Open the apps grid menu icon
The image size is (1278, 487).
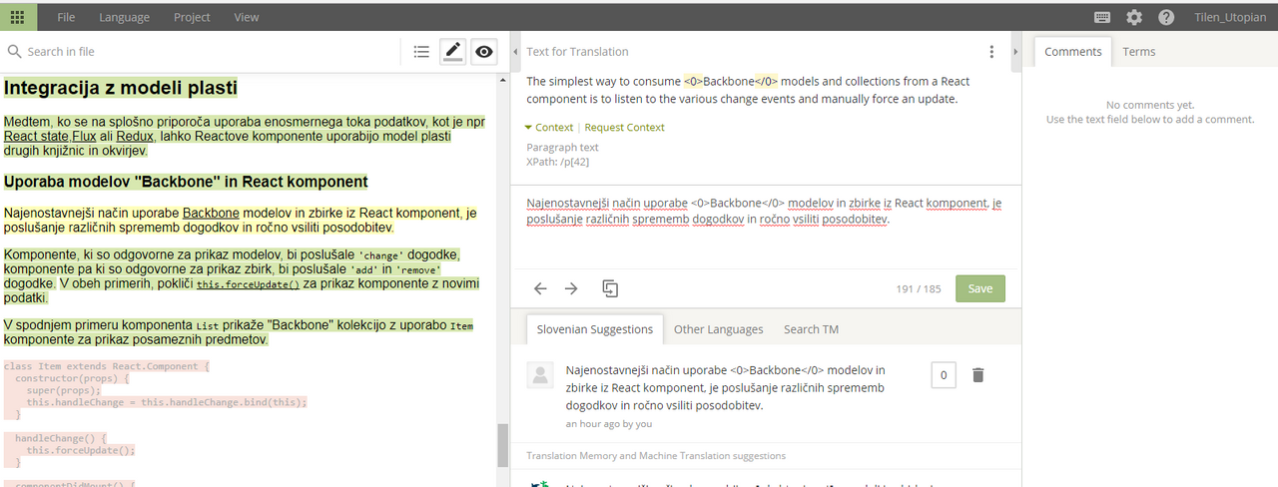point(18,17)
